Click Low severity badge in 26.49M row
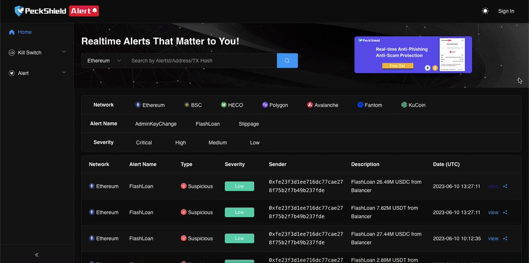Image resolution: width=529 pixels, height=263 pixels. [239, 186]
